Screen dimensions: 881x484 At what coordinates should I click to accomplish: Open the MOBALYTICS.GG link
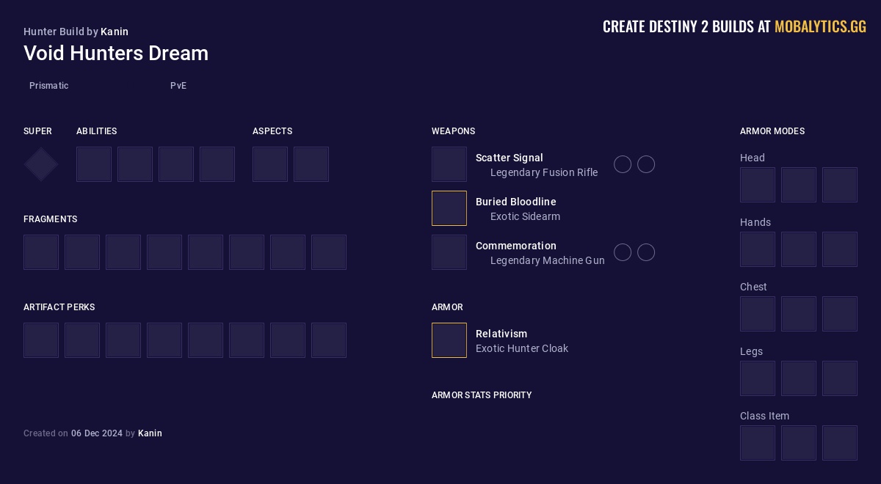tap(820, 27)
